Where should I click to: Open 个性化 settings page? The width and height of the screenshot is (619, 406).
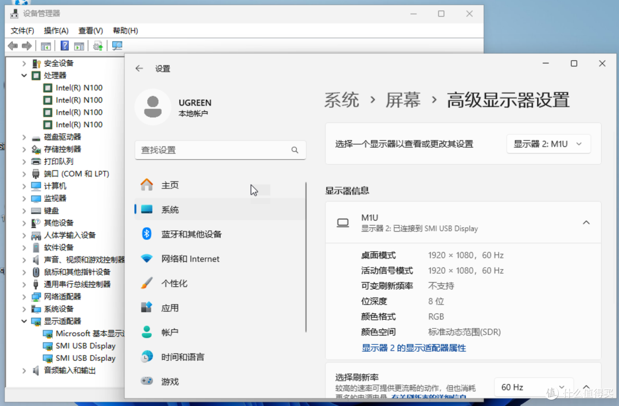pos(220,283)
